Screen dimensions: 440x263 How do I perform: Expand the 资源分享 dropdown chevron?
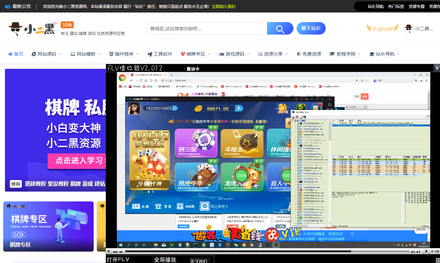coord(286,54)
